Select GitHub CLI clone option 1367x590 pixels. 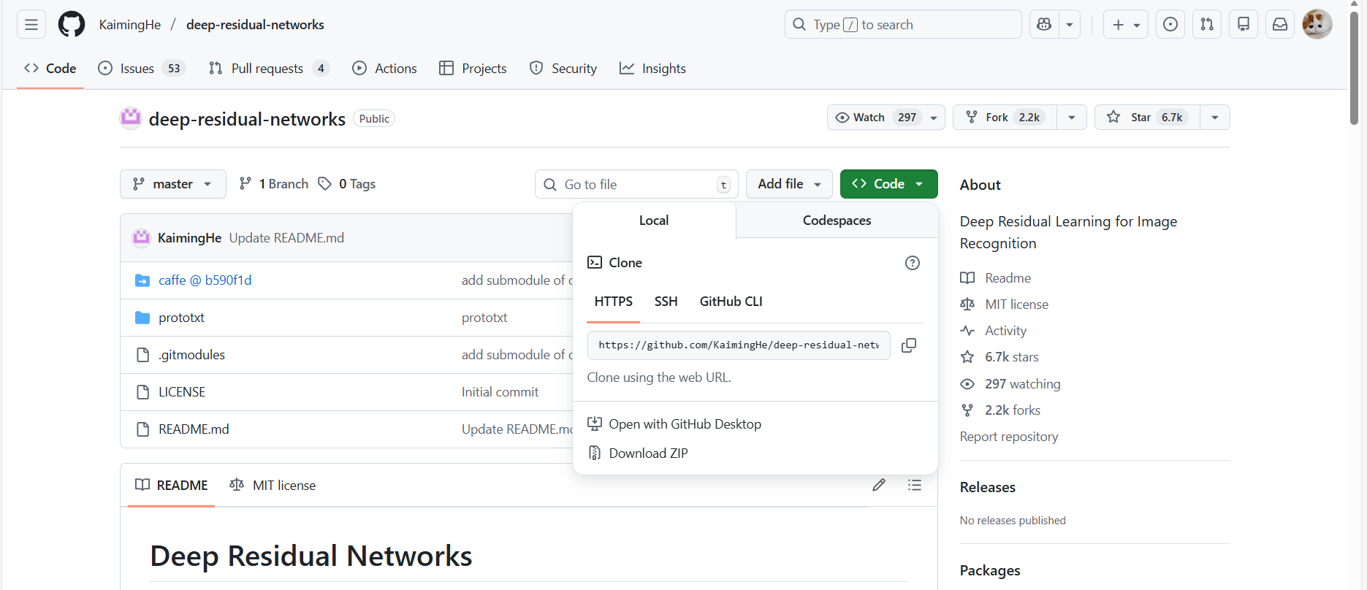(731, 302)
